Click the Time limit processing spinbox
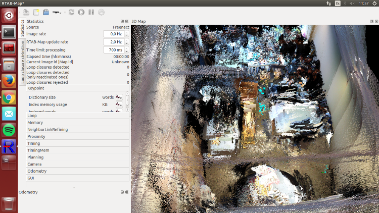 click(x=113, y=50)
